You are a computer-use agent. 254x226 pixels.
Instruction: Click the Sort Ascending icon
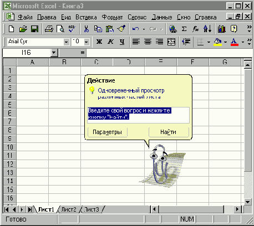pos(207,29)
